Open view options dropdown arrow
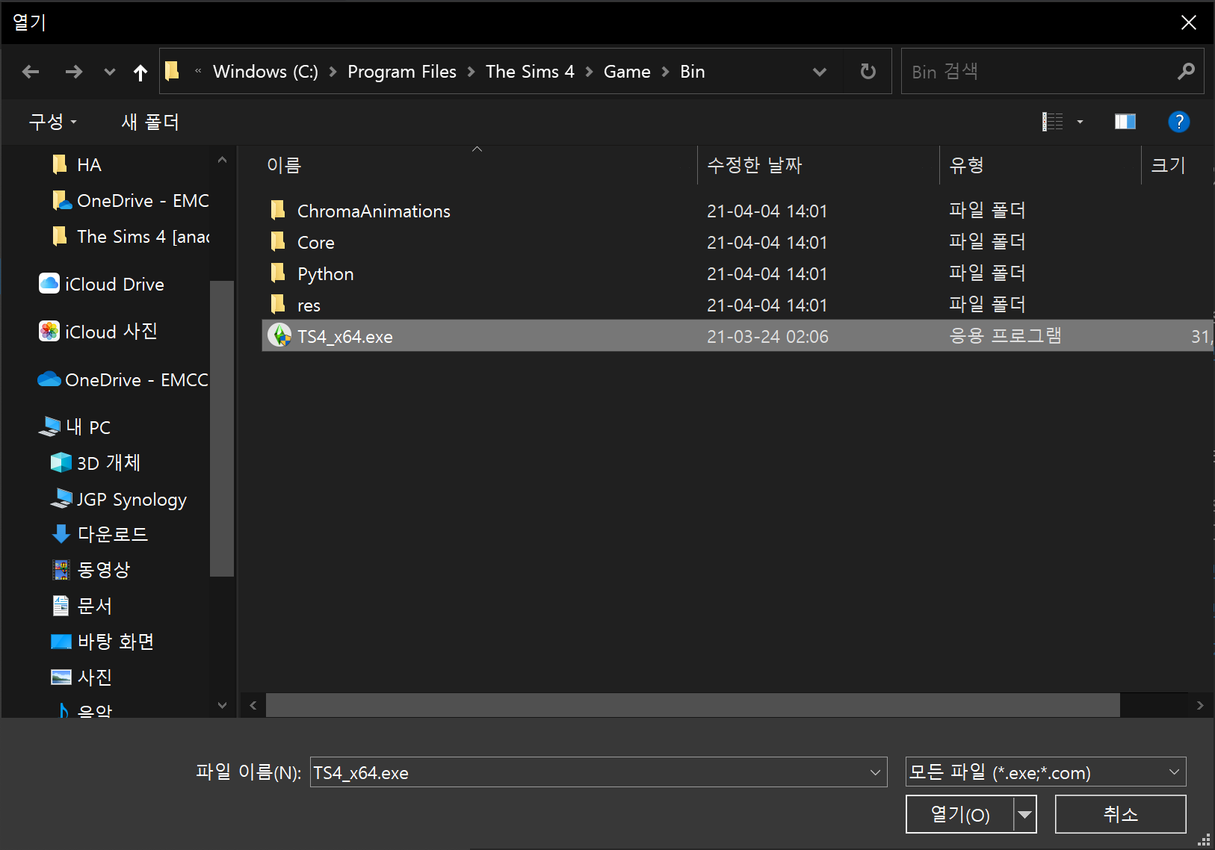The width and height of the screenshot is (1215, 850). (1080, 122)
